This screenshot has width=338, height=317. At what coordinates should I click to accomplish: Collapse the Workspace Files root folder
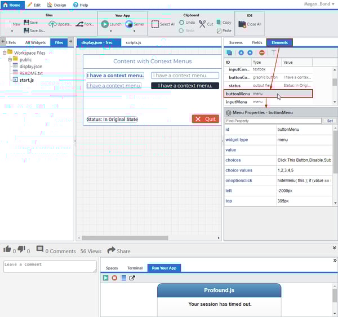(x=4, y=52)
